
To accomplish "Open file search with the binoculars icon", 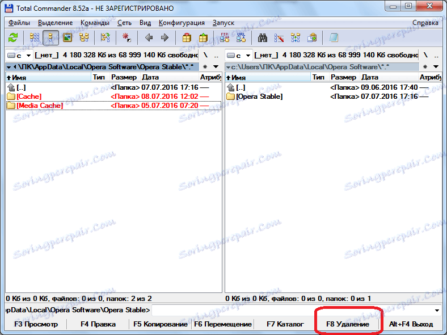I will point(262,37).
